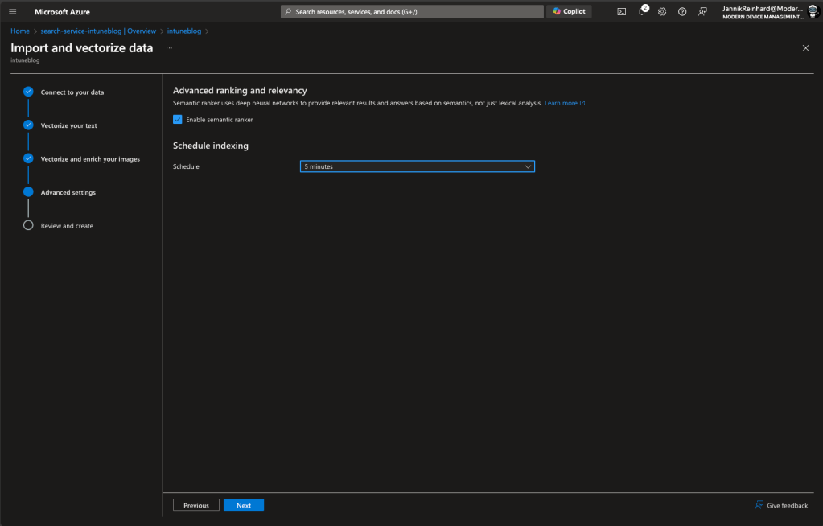Open the Help menu in the top bar
Image resolution: width=823 pixels, height=526 pixels.
pos(681,11)
